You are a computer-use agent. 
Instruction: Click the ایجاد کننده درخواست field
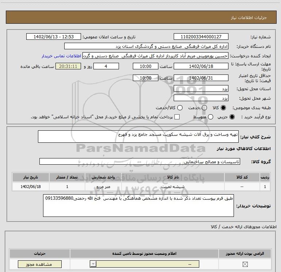pyautogui.click(x=155, y=56)
